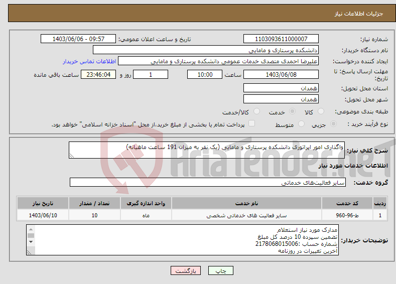Click service code cell ط-96-960

tap(347, 215)
